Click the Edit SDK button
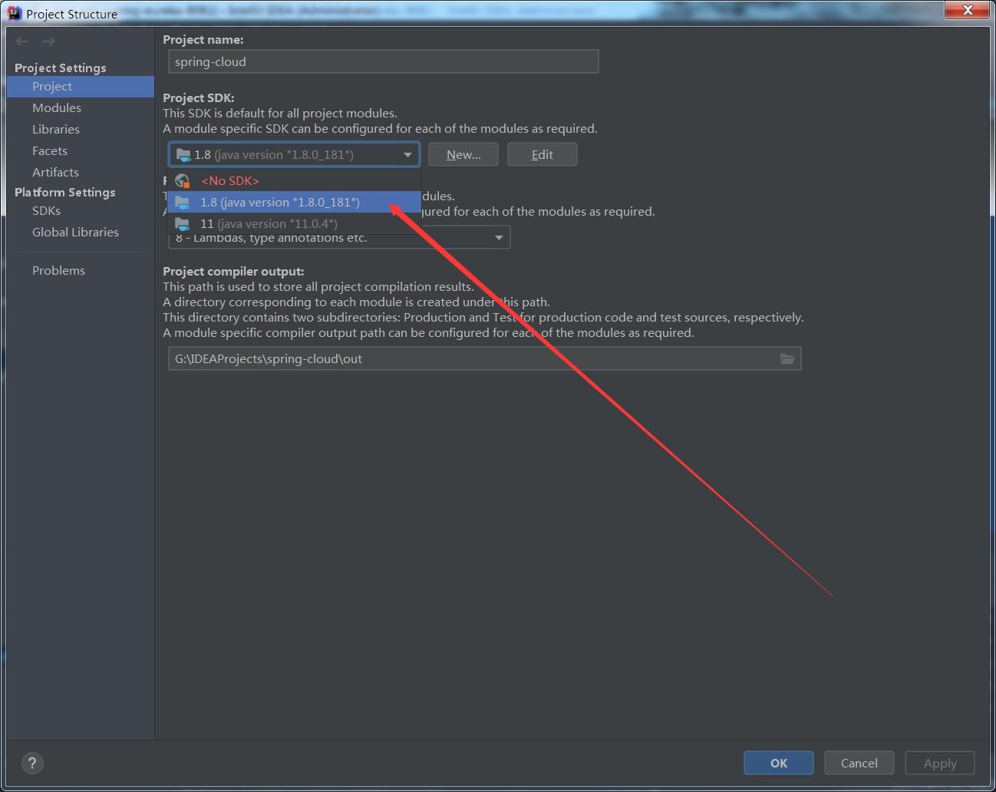 [x=542, y=154]
